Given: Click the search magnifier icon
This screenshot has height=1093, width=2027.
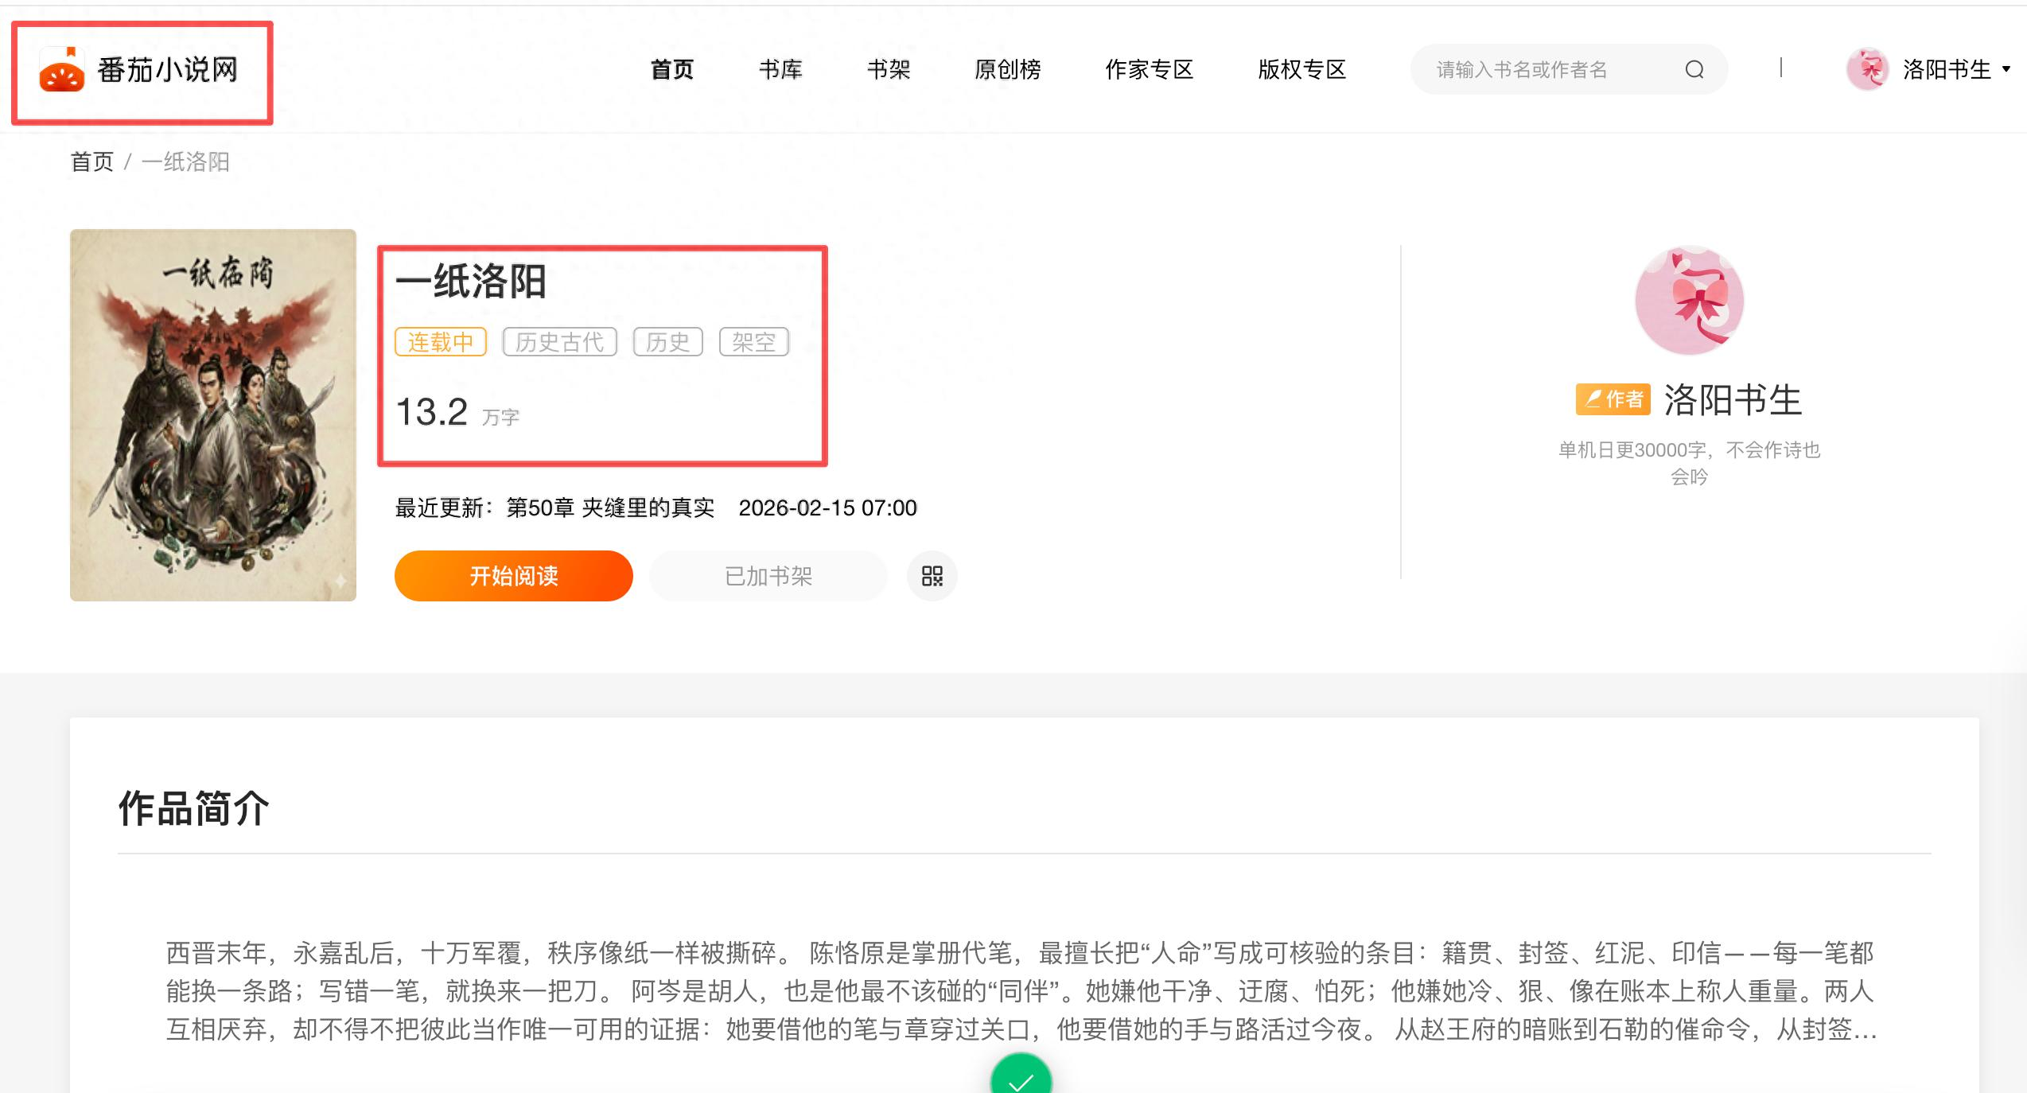Looking at the screenshot, I should [x=1694, y=70].
